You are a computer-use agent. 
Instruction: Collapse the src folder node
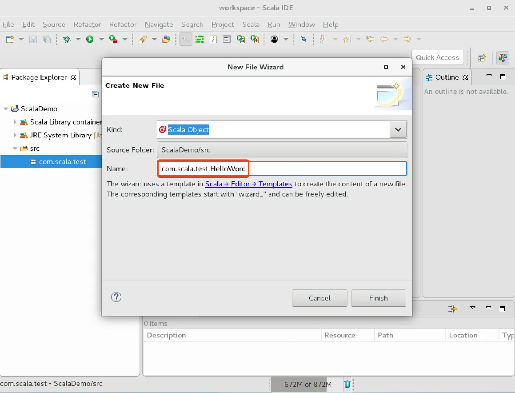point(15,149)
